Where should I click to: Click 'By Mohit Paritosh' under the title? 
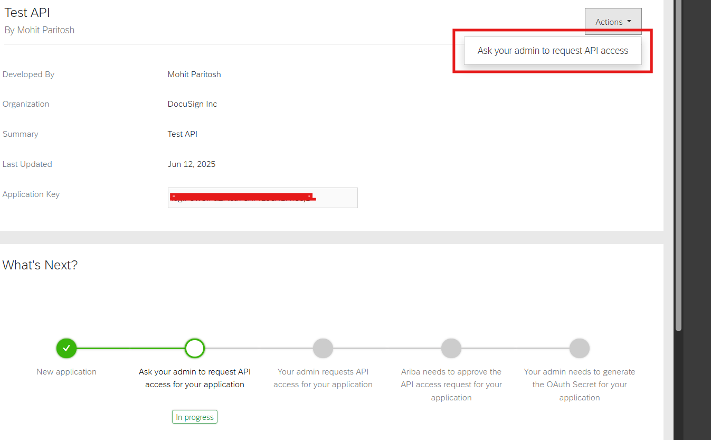coord(40,30)
